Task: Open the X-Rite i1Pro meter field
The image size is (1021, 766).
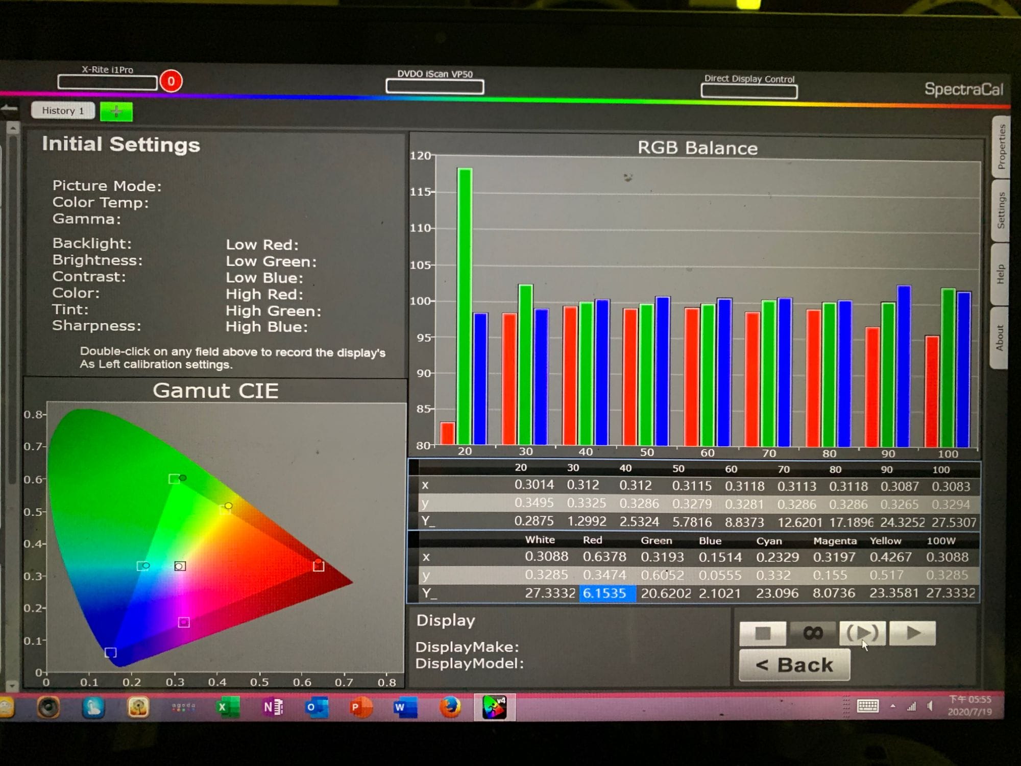Action: [x=107, y=82]
